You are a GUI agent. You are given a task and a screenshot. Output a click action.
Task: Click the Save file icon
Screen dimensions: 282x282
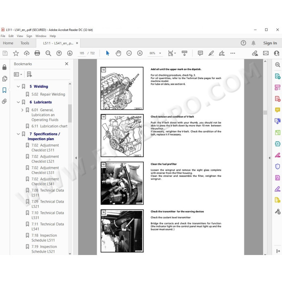5,53
